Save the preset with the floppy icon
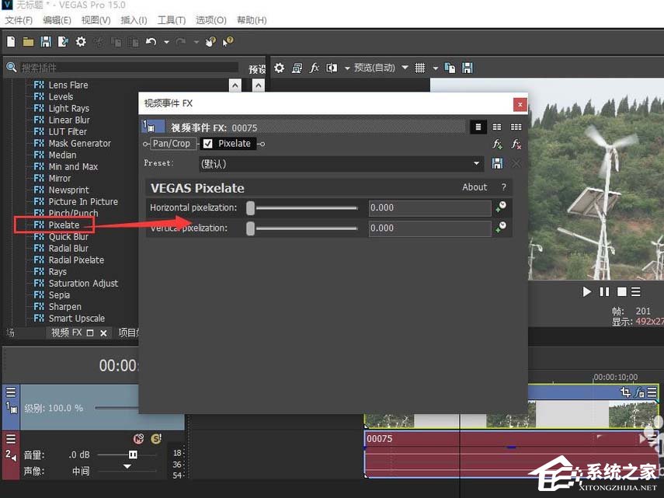Screen dimensions: 664x498 498,164
